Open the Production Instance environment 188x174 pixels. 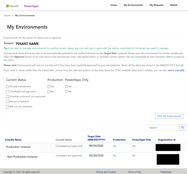[x=18, y=147]
